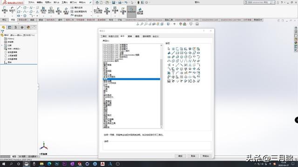Open the 编辑 menu
Screen dimensions: 298x167
40,2
